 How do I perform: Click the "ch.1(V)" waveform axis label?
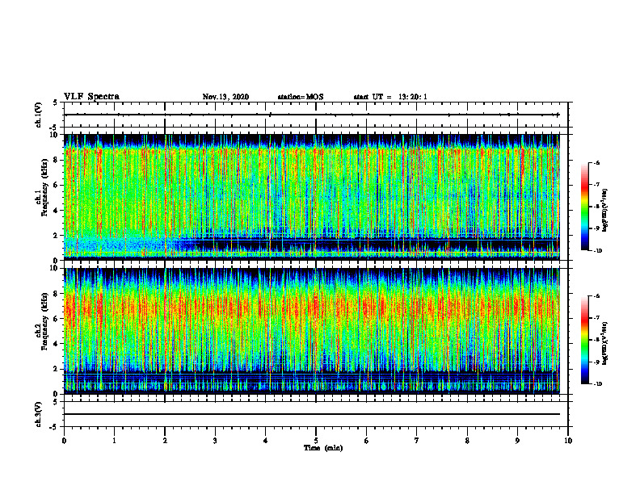coord(39,115)
